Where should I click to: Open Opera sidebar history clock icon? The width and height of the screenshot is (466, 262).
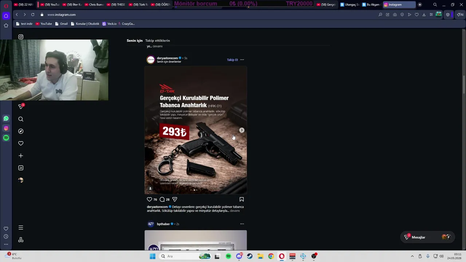[x=6, y=237]
